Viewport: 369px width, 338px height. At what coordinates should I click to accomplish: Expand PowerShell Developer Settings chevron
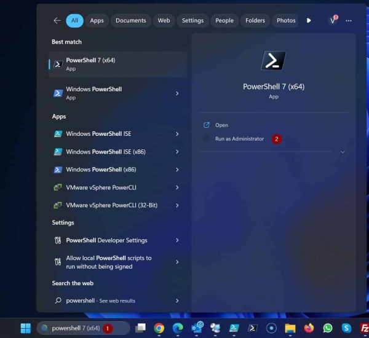tap(177, 240)
